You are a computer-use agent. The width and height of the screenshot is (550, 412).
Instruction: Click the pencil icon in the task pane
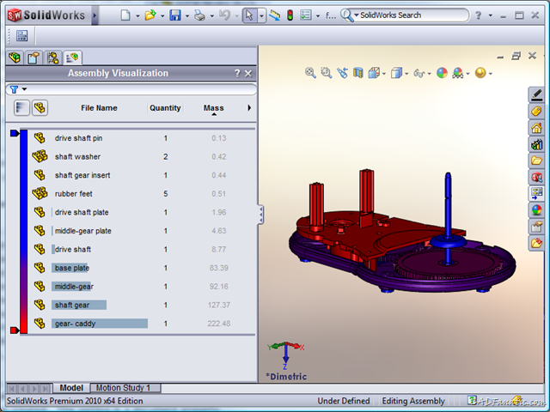click(x=536, y=94)
